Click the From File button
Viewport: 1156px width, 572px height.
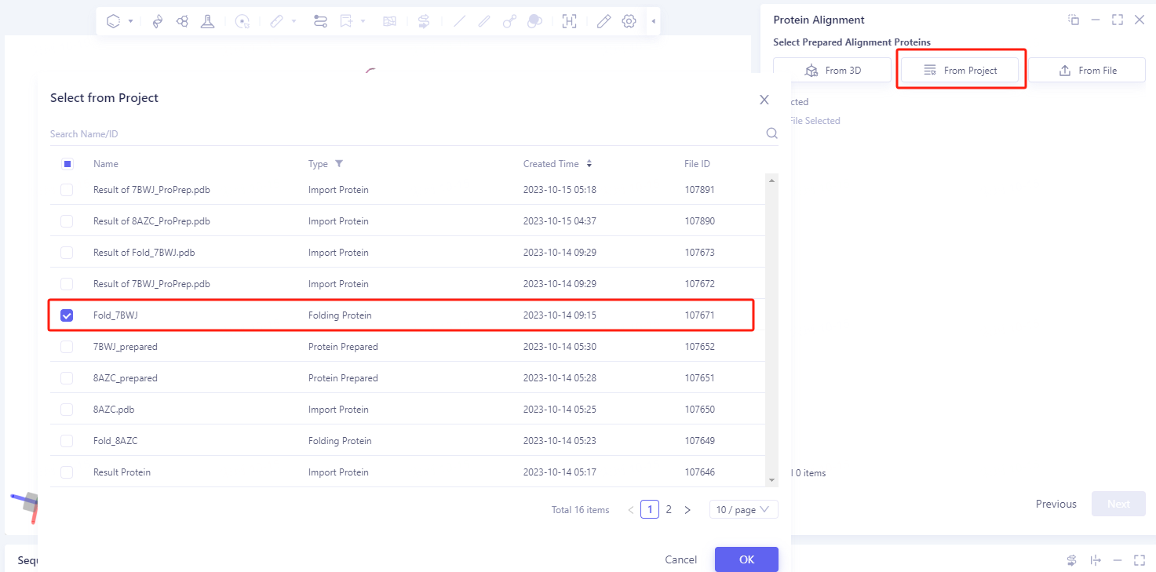[x=1087, y=70]
